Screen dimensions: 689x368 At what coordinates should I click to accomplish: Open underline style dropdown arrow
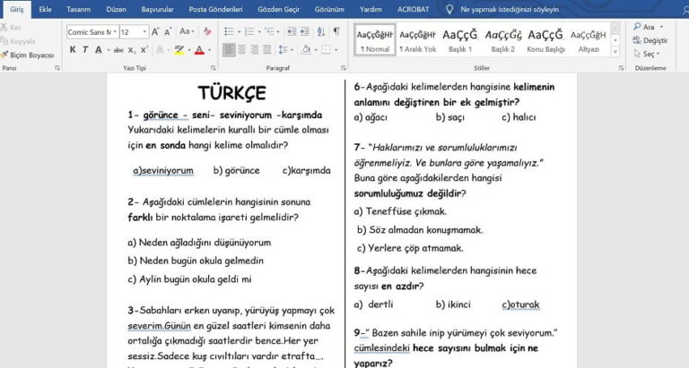pyautogui.click(x=108, y=50)
